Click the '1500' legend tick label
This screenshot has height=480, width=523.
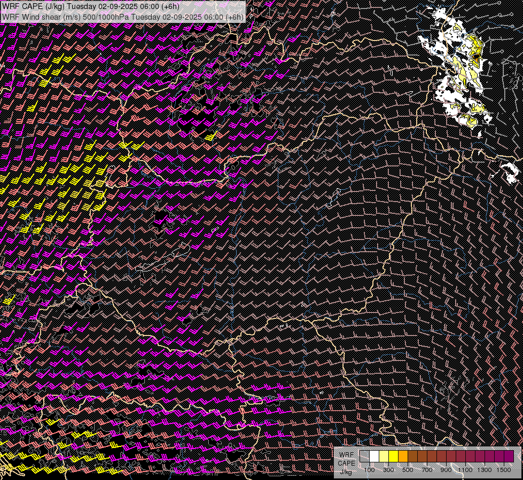point(504,470)
